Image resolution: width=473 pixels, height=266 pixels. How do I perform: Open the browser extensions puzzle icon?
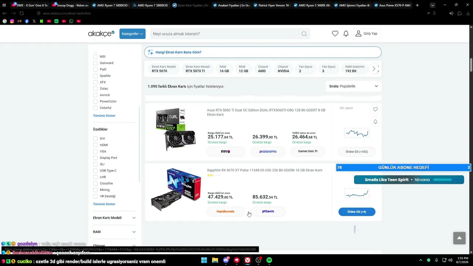[459, 13]
